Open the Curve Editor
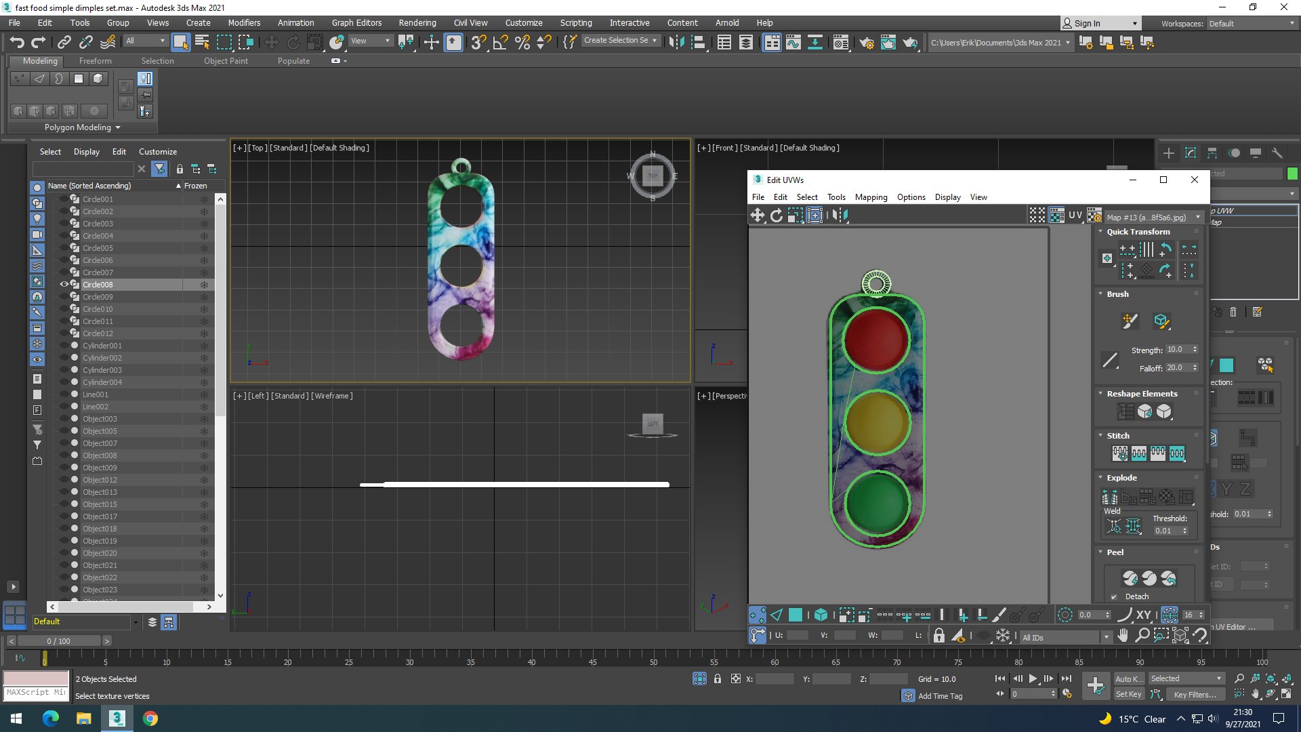 click(x=793, y=43)
